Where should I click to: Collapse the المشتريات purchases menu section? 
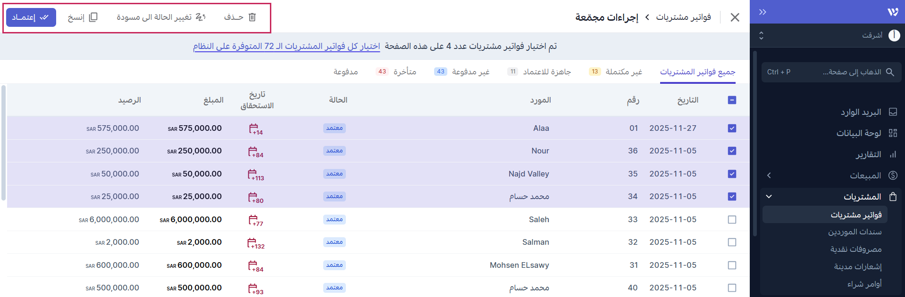(769, 197)
